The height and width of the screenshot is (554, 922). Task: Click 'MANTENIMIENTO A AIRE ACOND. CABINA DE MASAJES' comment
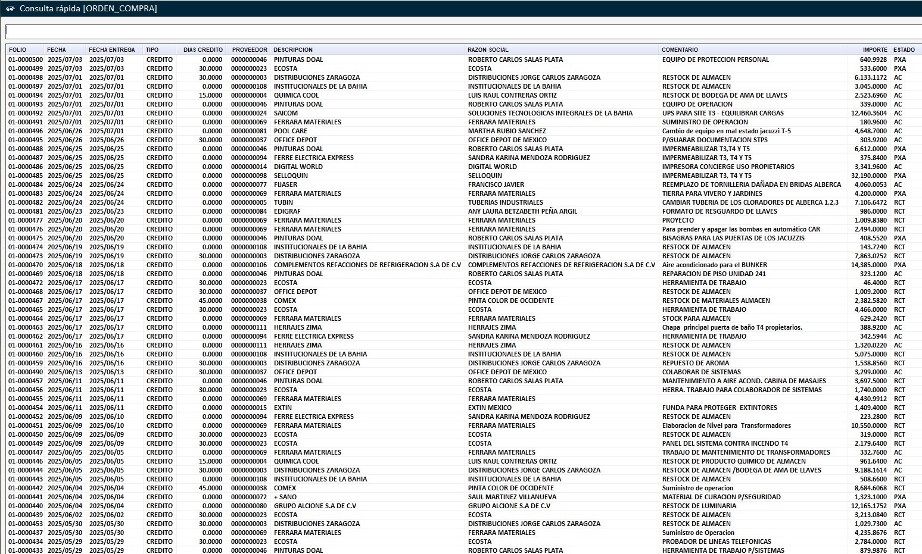click(x=744, y=381)
